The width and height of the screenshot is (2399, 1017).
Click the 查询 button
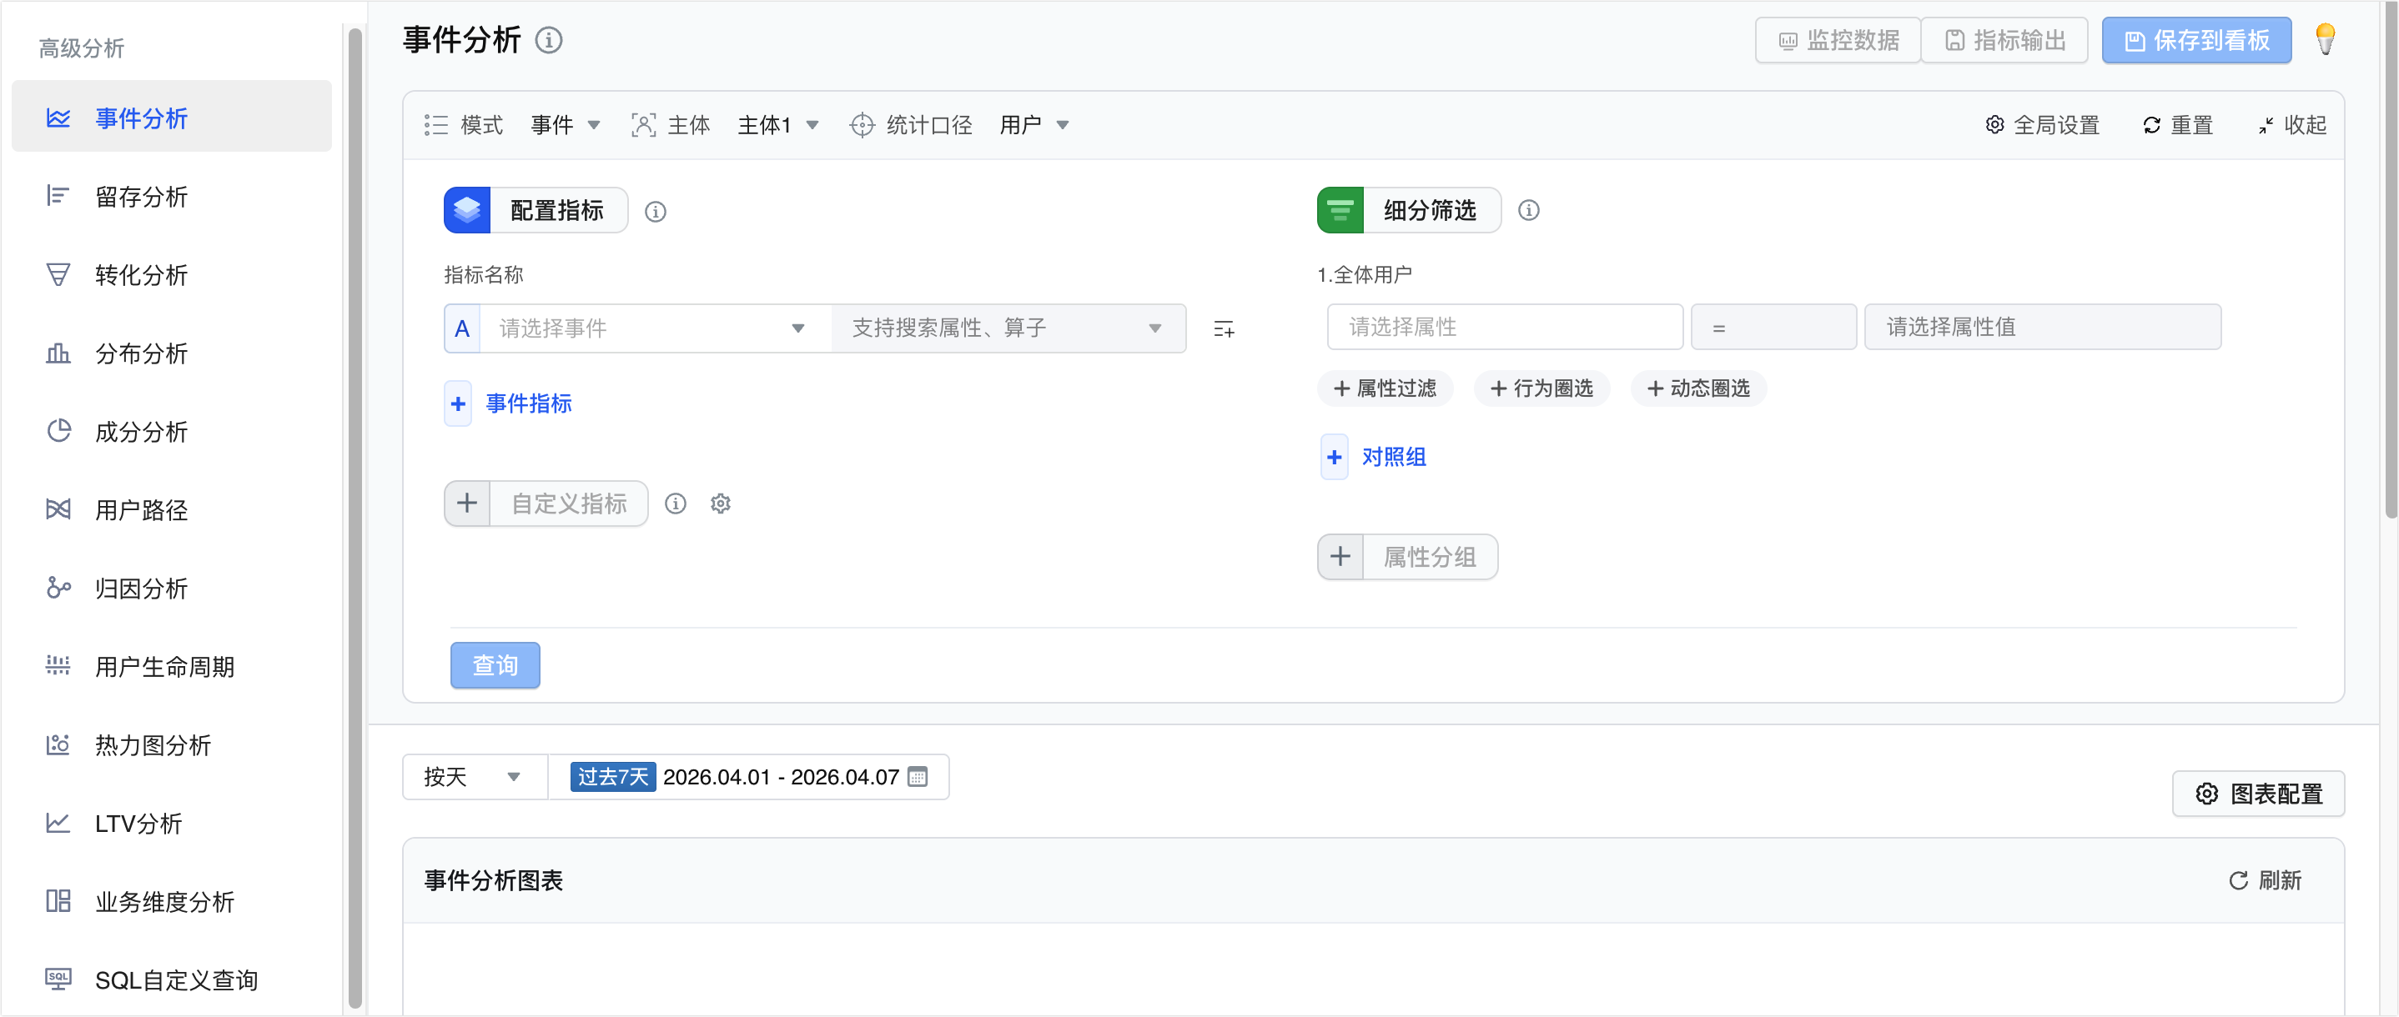[x=495, y=665]
